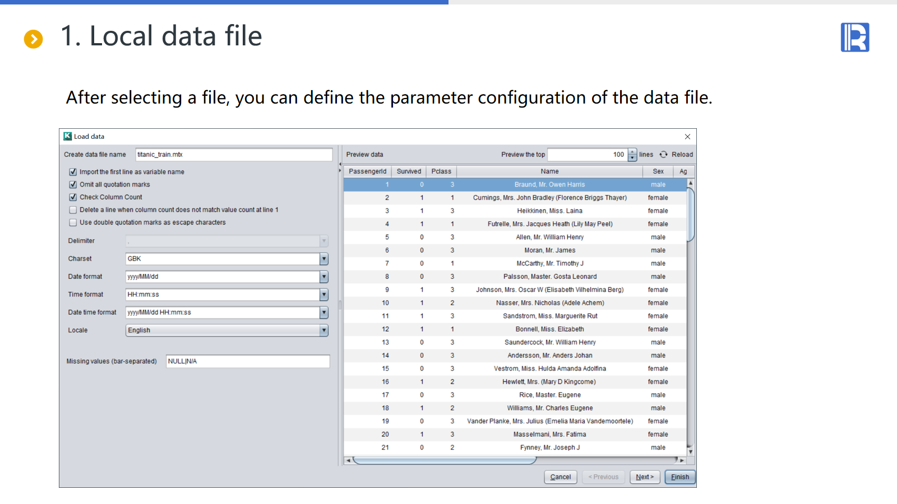Click the Name column header
This screenshot has width=897, height=504.
click(x=549, y=171)
